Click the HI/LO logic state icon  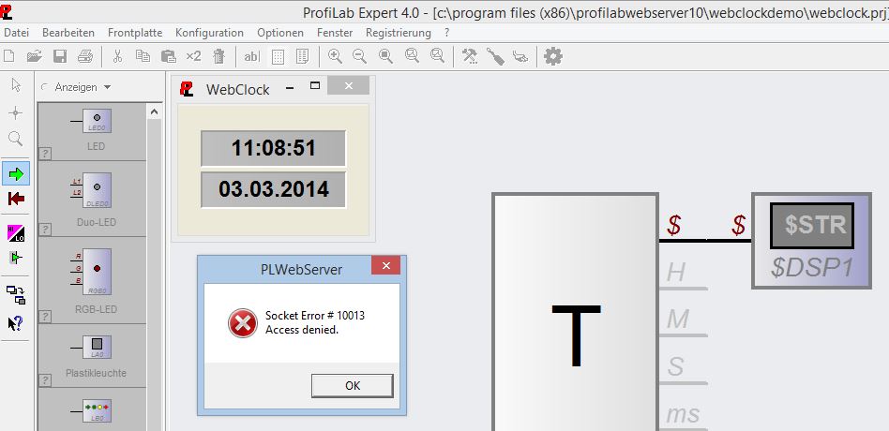(x=16, y=233)
